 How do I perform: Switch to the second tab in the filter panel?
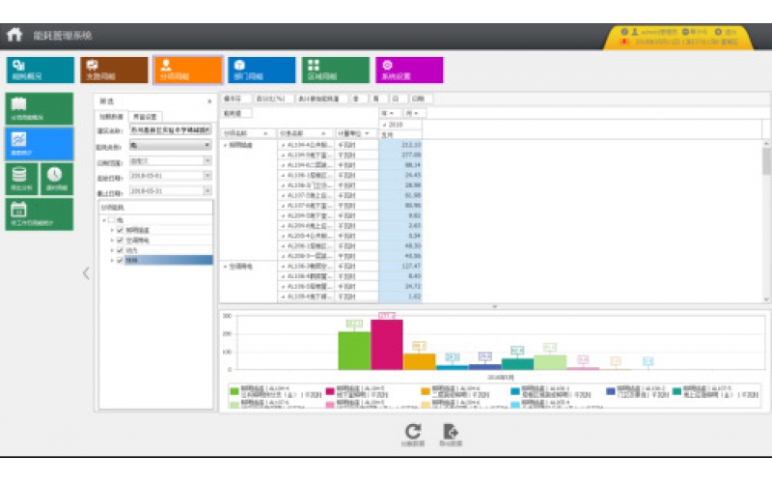[144, 116]
